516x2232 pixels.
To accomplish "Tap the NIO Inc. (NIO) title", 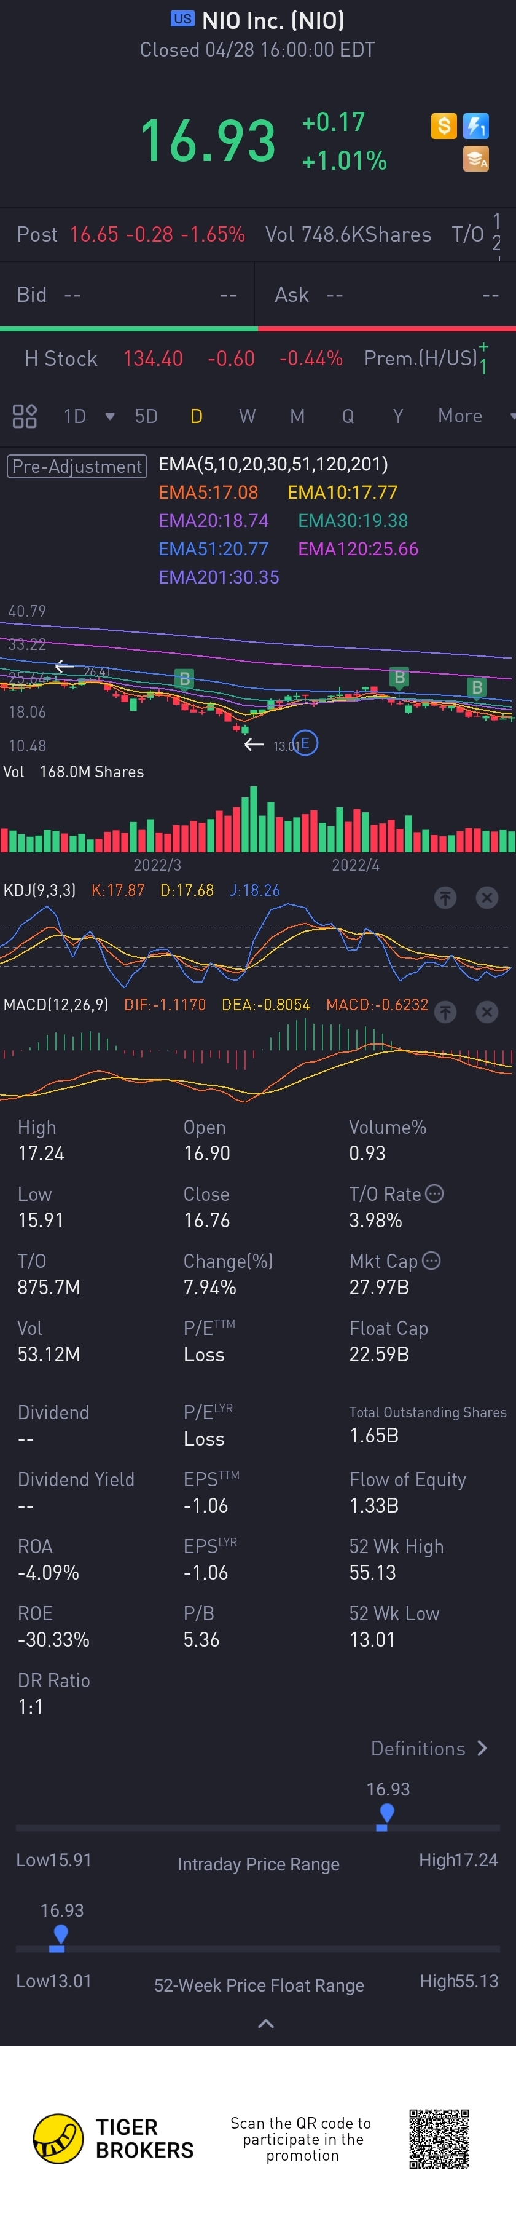I will [x=273, y=20].
